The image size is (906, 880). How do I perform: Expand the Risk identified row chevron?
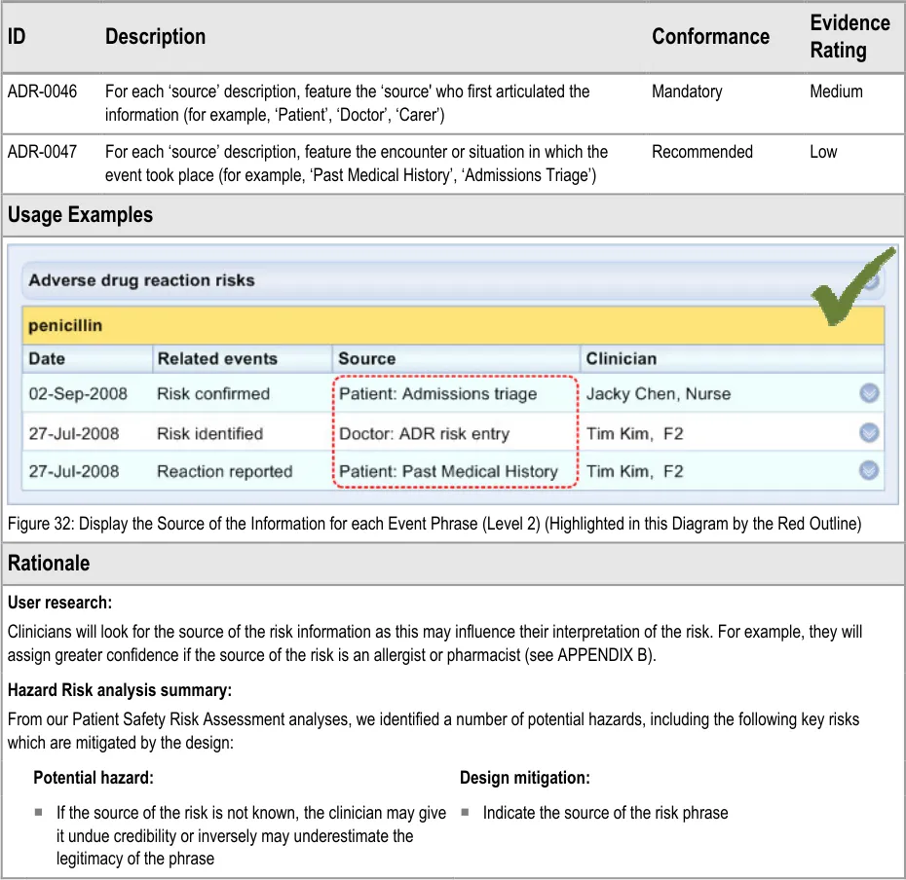869,433
